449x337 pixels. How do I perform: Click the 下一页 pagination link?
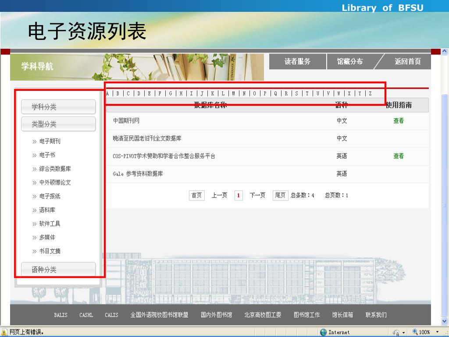(x=257, y=195)
